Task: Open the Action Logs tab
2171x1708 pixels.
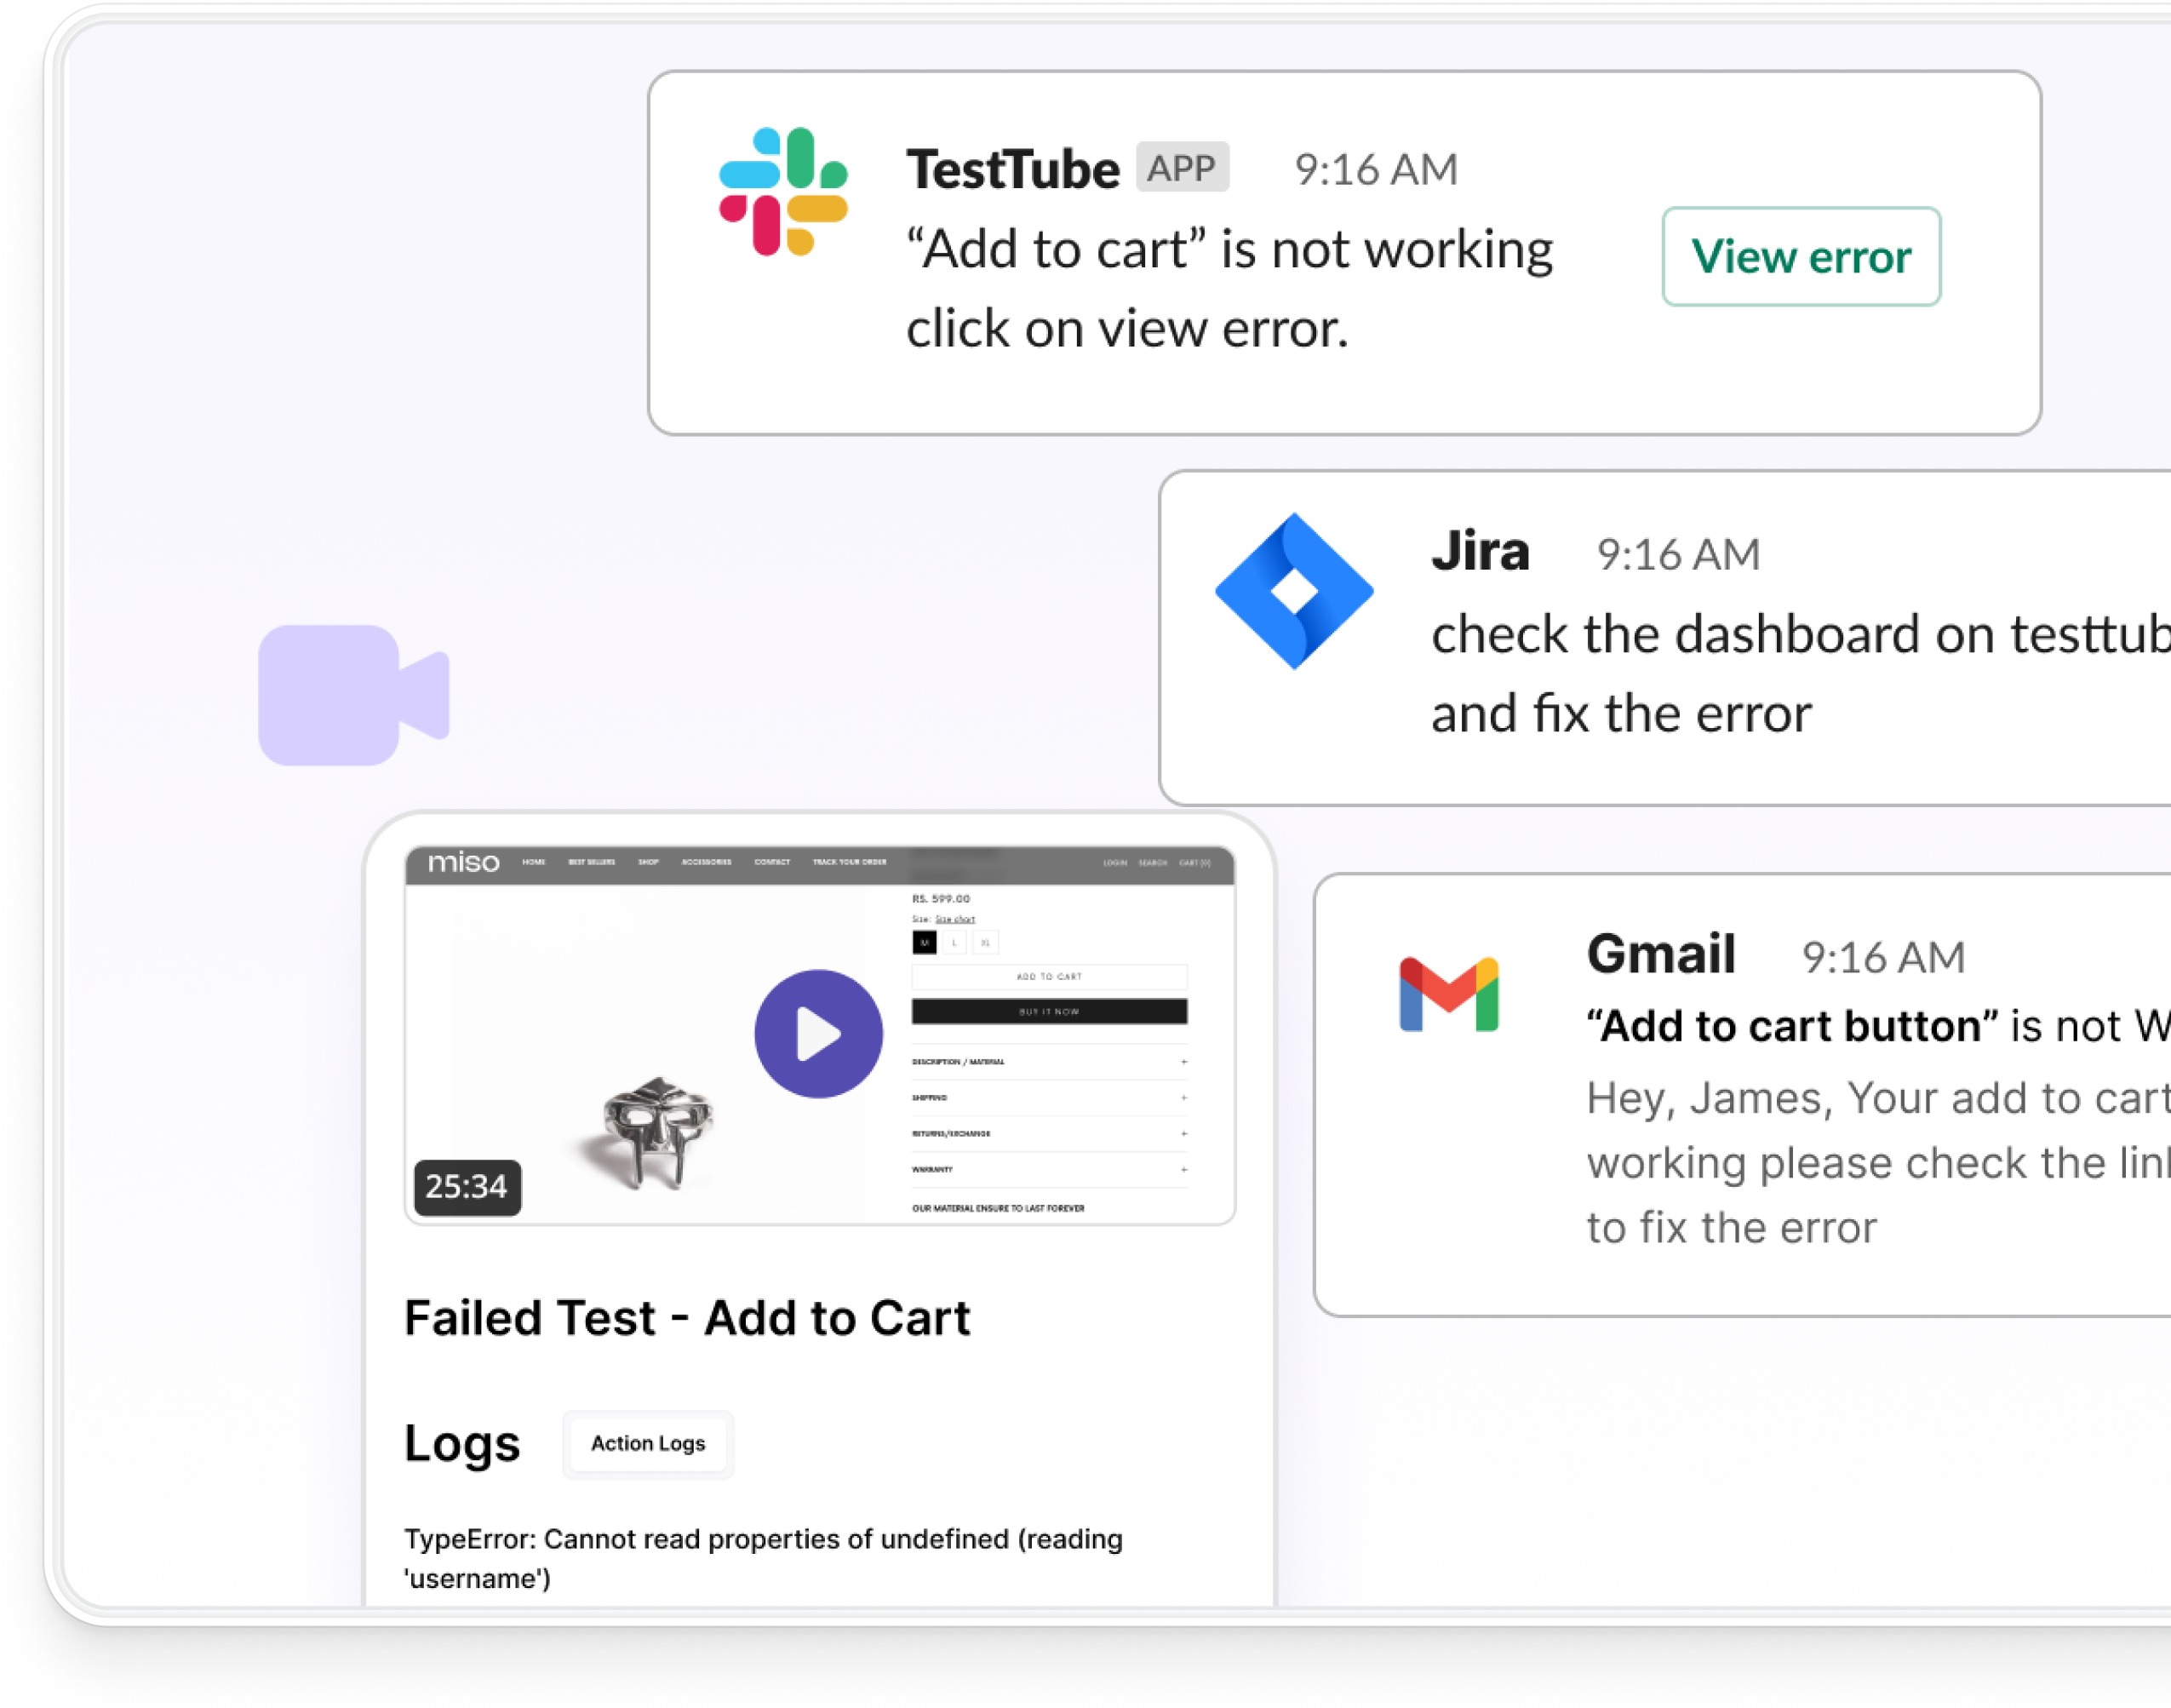Action: pos(648,1443)
